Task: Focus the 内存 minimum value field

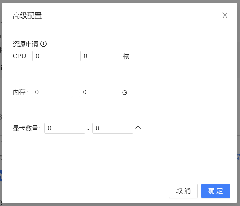Action: click(52, 92)
